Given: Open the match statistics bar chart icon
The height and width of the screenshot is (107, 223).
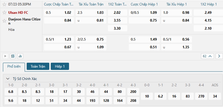Looking at the screenshot, I should pyautogui.click(x=20, y=56).
